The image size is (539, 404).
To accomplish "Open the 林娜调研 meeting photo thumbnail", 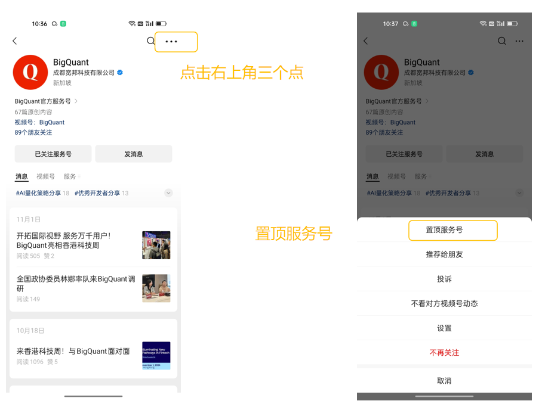I will [156, 288].
